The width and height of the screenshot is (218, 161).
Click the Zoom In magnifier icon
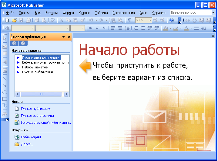(163, 20)
